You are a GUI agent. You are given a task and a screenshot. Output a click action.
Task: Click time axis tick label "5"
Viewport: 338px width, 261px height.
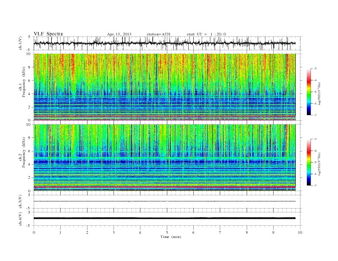167,232
